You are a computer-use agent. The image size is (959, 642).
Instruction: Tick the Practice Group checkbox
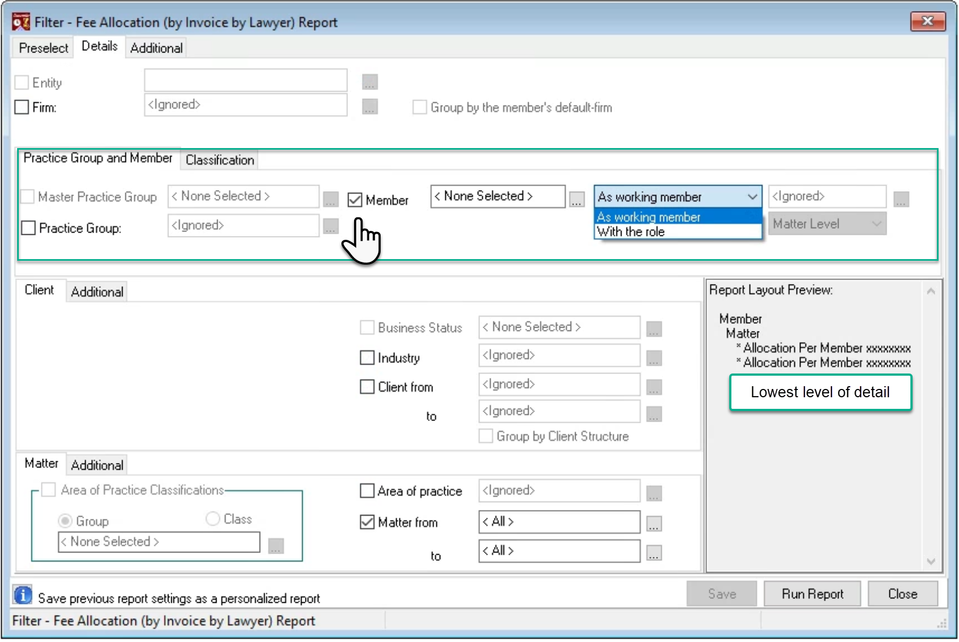(x=28, y=228)
